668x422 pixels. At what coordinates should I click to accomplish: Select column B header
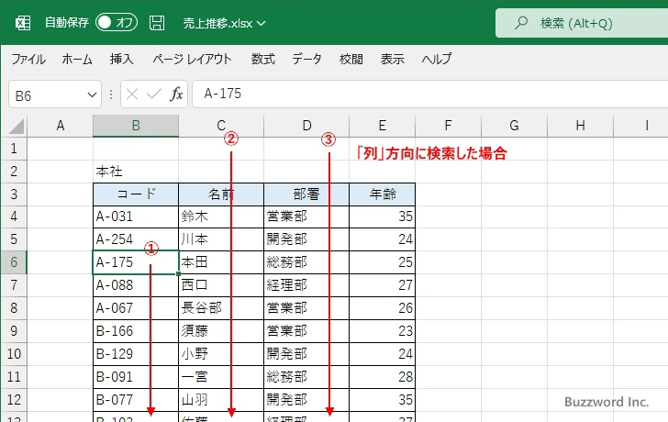(136, 126)
